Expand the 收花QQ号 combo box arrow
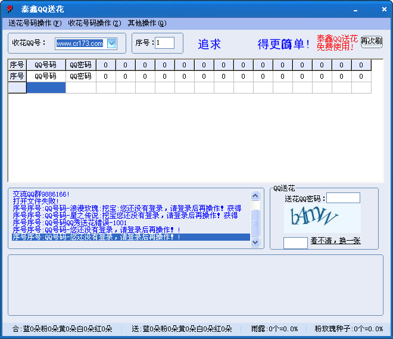 click(111, 43)
